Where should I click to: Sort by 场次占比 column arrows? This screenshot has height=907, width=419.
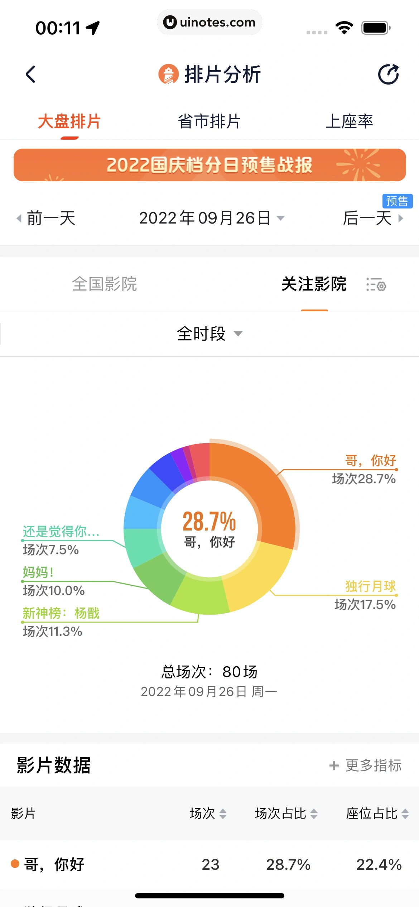[x=314, y=814]
